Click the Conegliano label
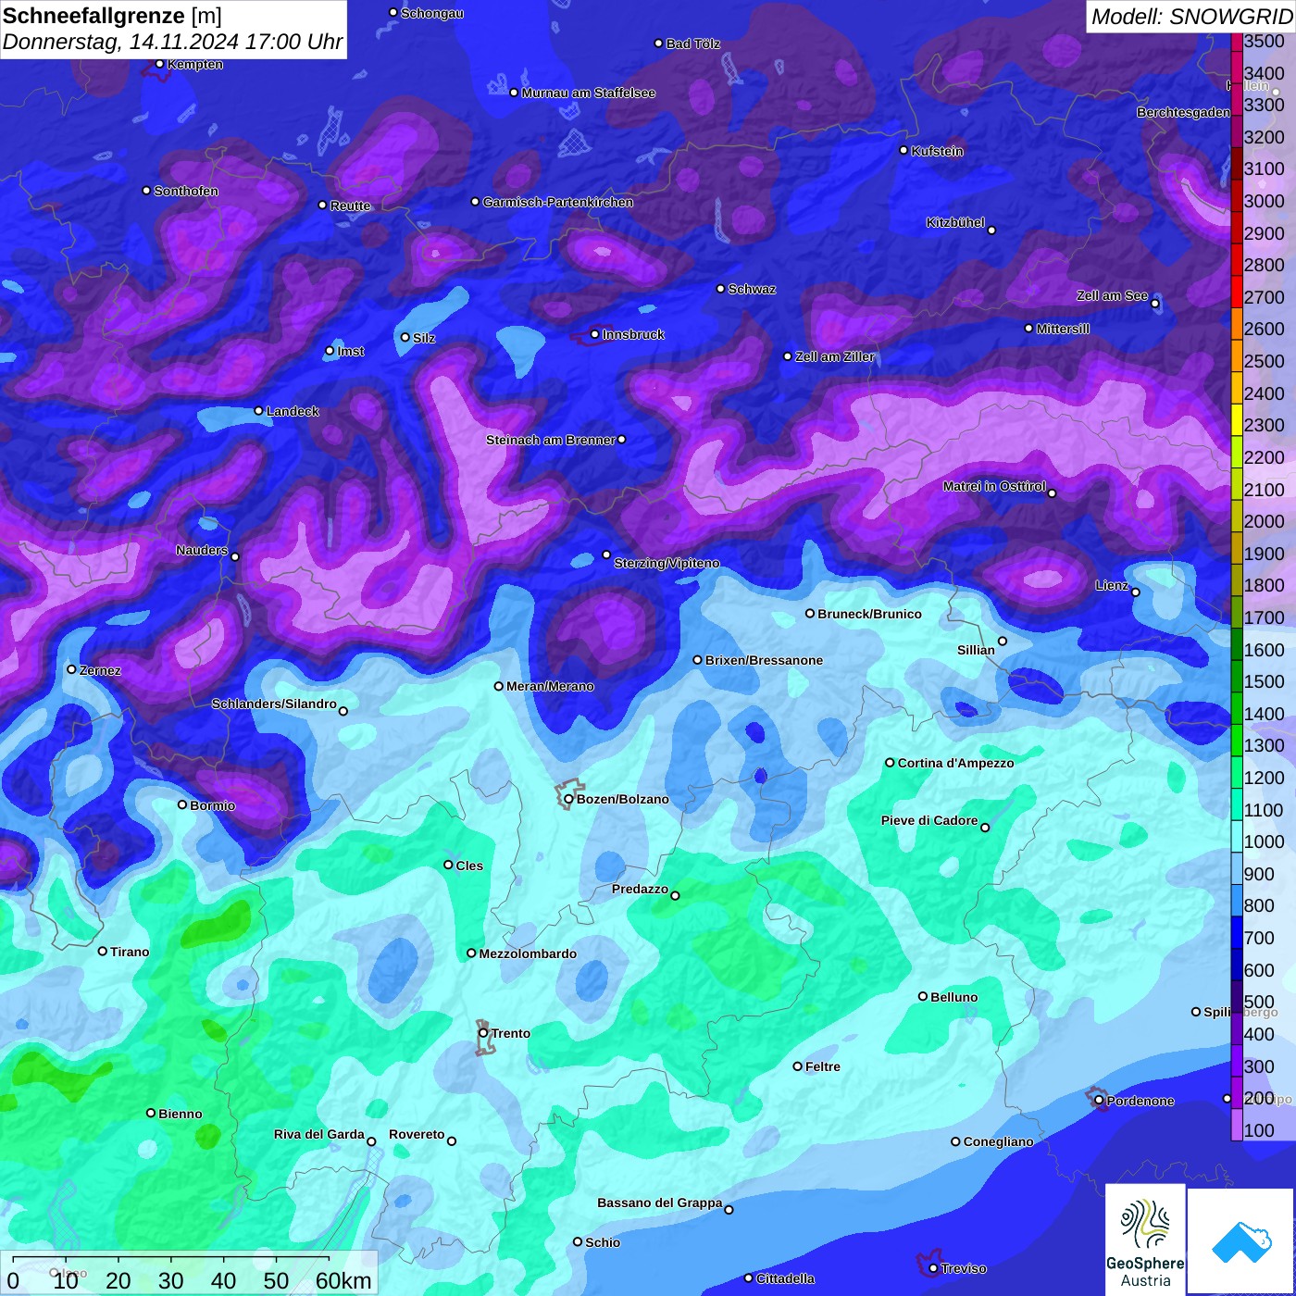This screenshot has height=1296, width=1296. coord(998,1141)
